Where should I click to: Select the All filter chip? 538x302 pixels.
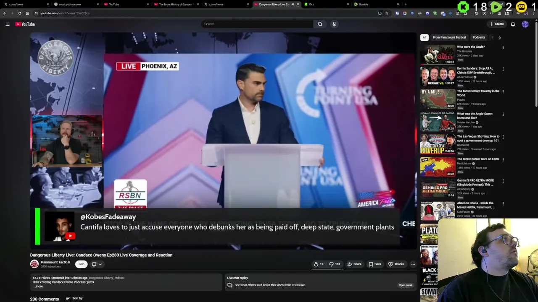click(425, 37)
